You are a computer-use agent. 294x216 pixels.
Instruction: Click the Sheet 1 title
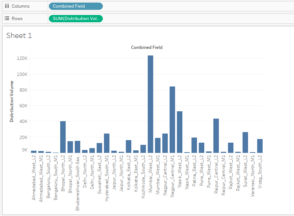click(x=19, y=35)
